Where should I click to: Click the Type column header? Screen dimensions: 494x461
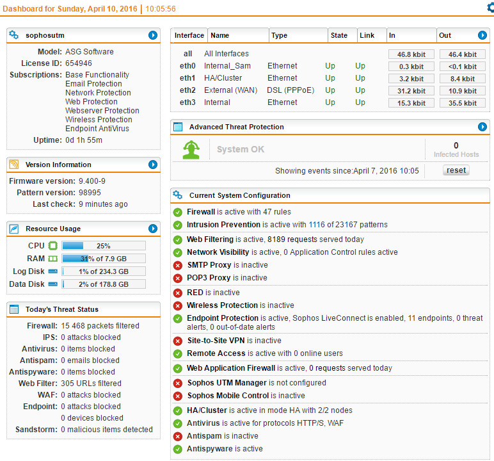click(x=280, y=35)
